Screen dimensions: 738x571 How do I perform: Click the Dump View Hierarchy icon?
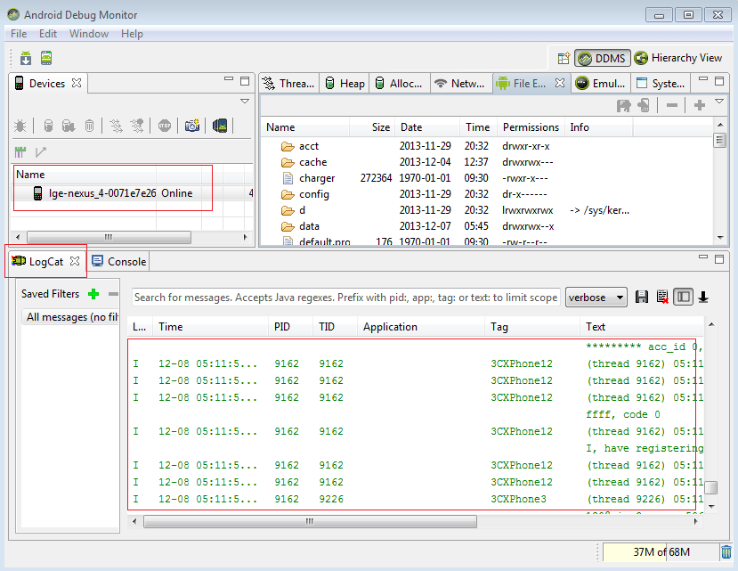point(220,126)
